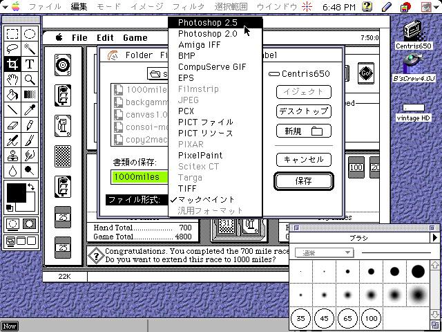
Task: Click the opacity slider line in brush palette
Action: 396,253
